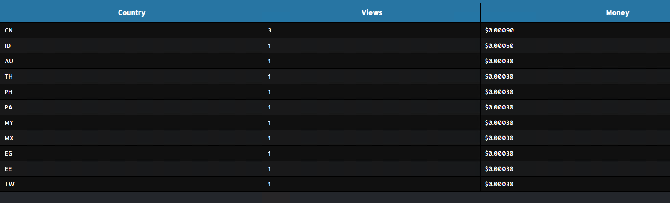Click the MY country cell
The height and width of the screenshot is (203, 670).
click(9, 123)
